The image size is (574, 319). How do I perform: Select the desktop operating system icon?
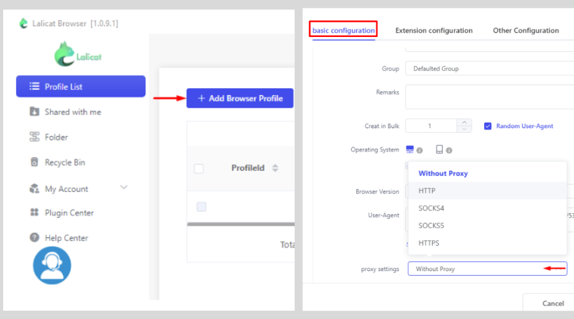[410, 149]
